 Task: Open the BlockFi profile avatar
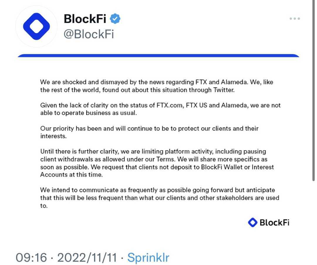[36, 26]
